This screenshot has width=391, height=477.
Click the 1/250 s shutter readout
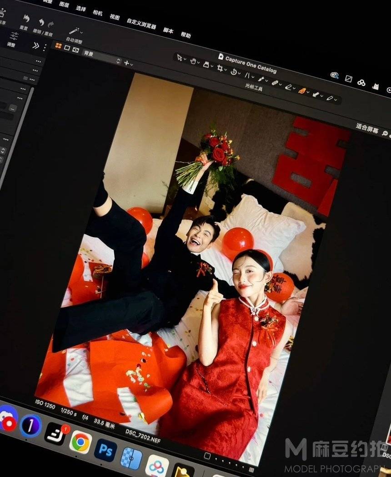tap(69, 412)
